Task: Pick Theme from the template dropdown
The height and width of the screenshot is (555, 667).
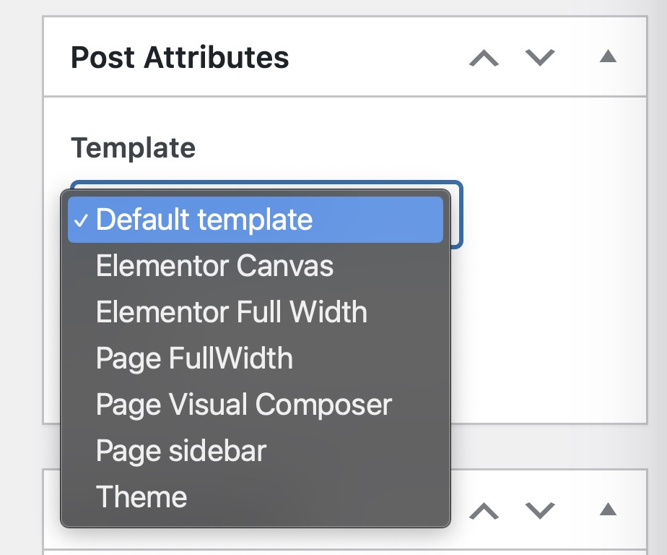Action: [141, 497]
